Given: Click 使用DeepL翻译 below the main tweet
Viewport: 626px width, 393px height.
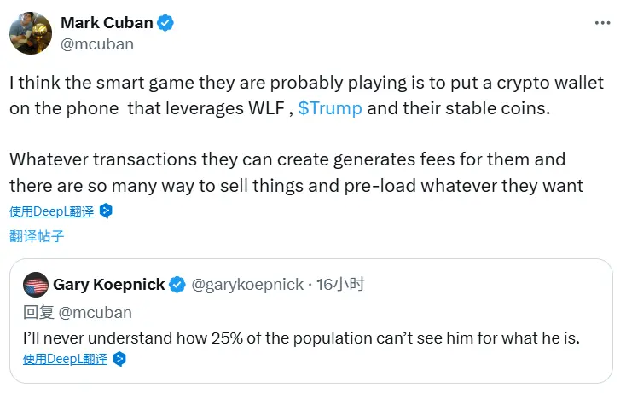Looking at the screenshot, I should (x=53, y=211).
